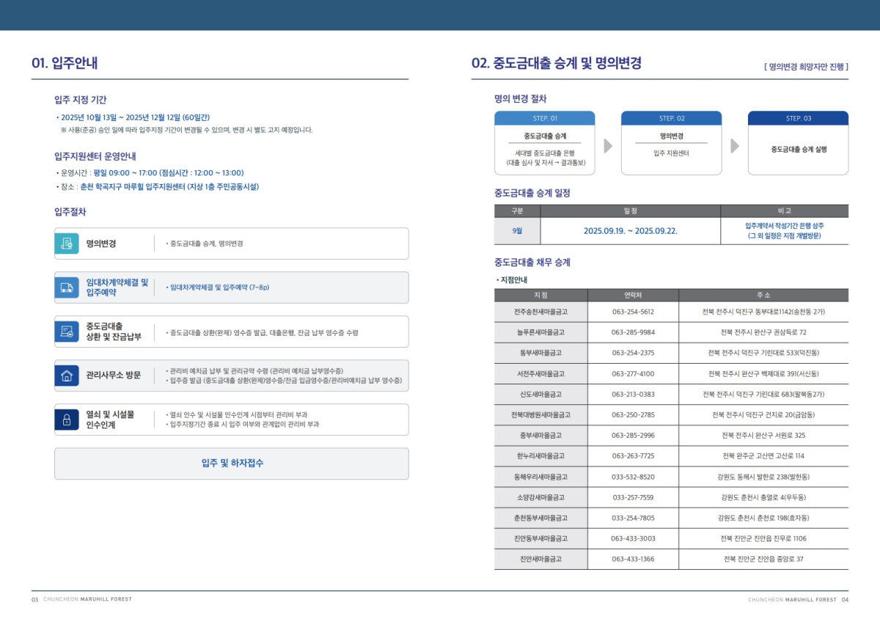
Task: Click the arrow between STEP 02 and STEP 03
Action: (x=735, y=145)
